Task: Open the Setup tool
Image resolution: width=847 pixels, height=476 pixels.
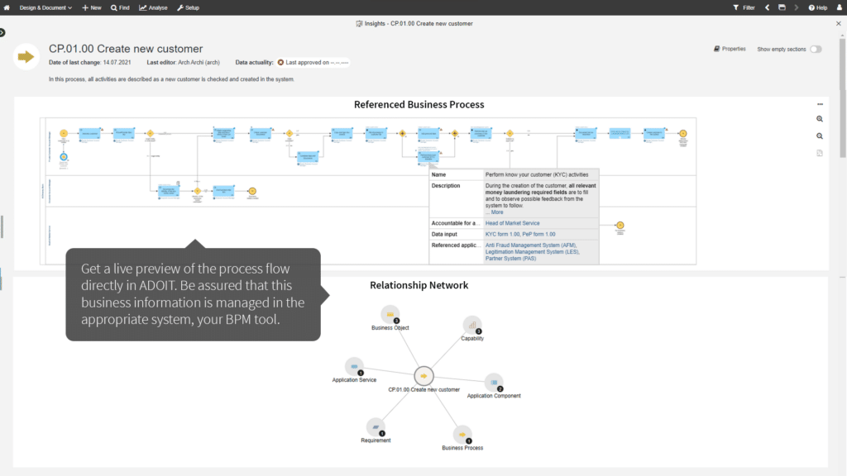Action: pyautogui.click(x=187, y=7)
